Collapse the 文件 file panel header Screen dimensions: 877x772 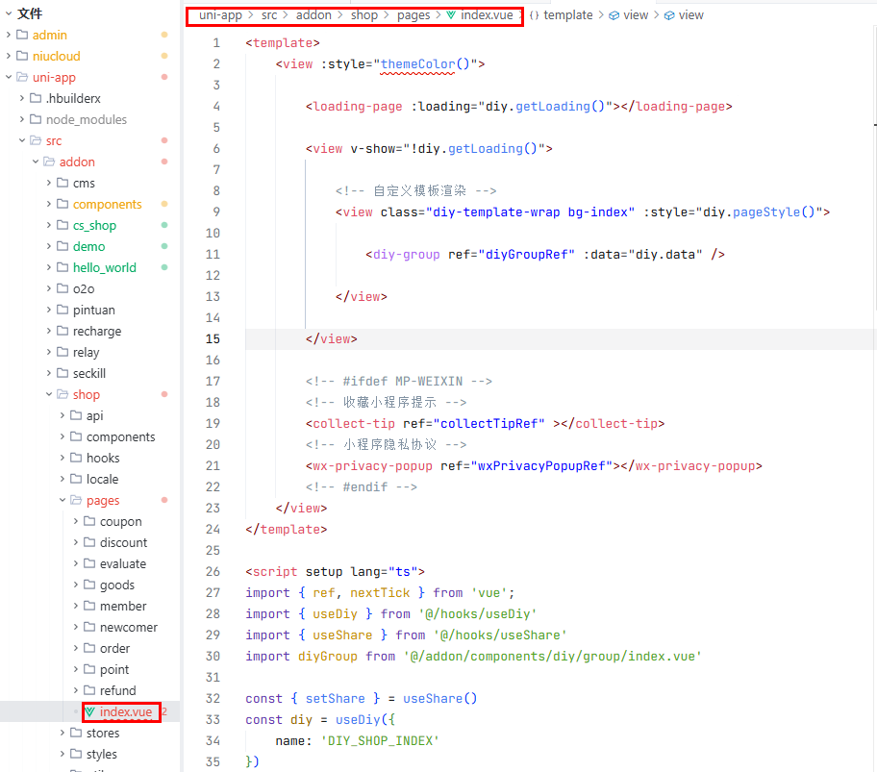(8, 13)
